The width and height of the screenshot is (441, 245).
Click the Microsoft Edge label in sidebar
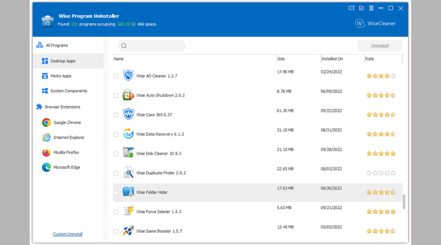(x=67, y=168)
